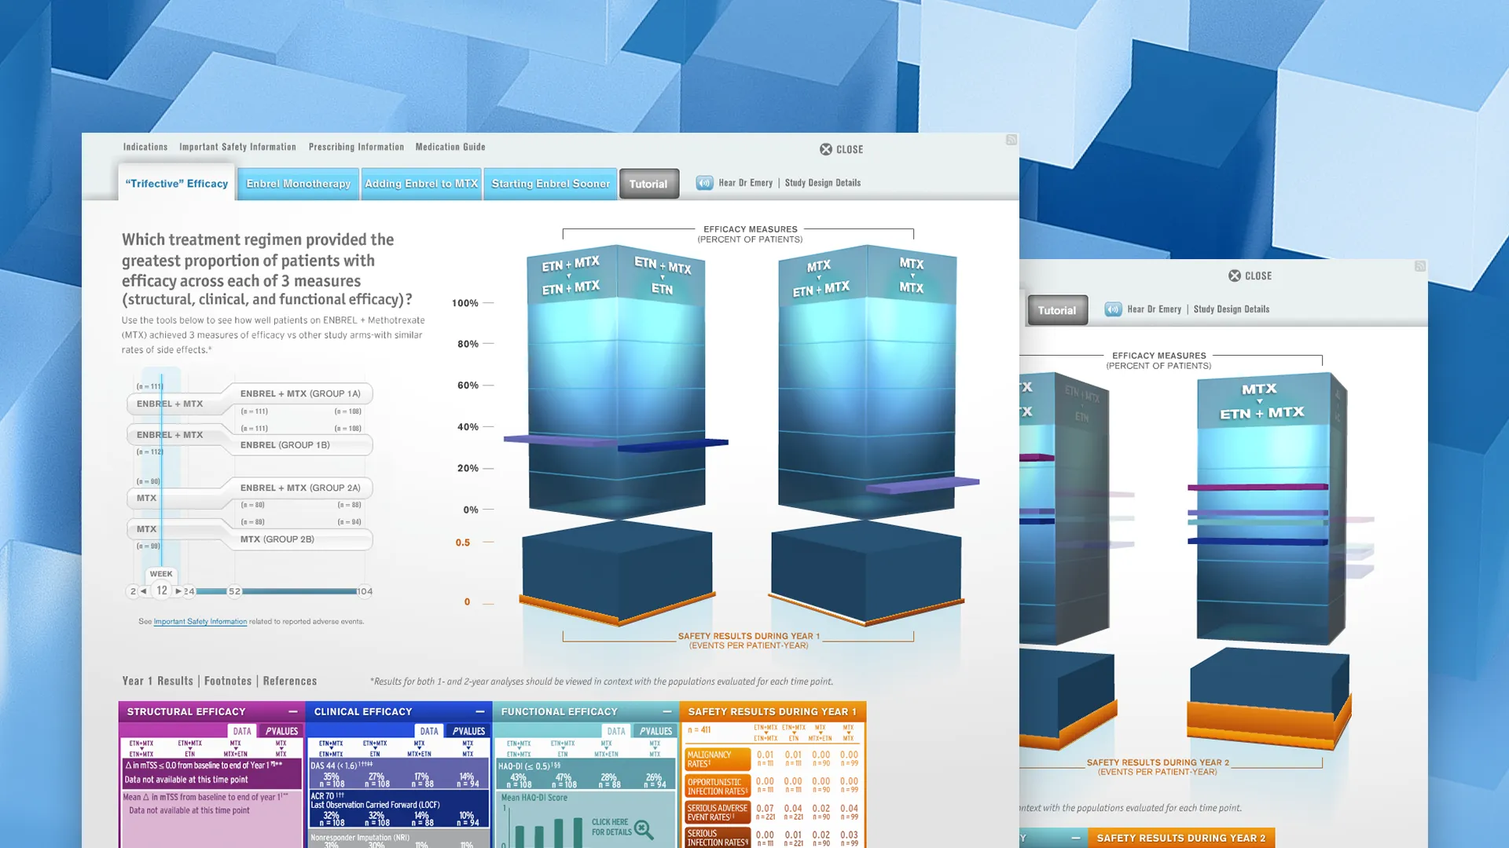Image resolution: width=1509 pixels, height=848 pixels.
Task: Open Important Safety Information link below slider
Action: pyautogui.click(x=200, y=622)
